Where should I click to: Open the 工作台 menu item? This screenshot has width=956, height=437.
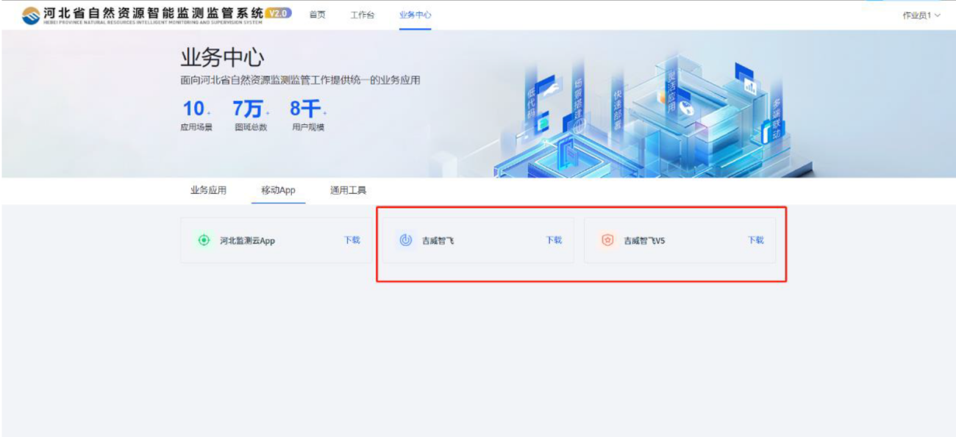tap(363, 13)
